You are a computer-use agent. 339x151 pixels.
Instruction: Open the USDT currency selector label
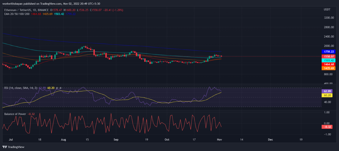click(x=327, y=10)
